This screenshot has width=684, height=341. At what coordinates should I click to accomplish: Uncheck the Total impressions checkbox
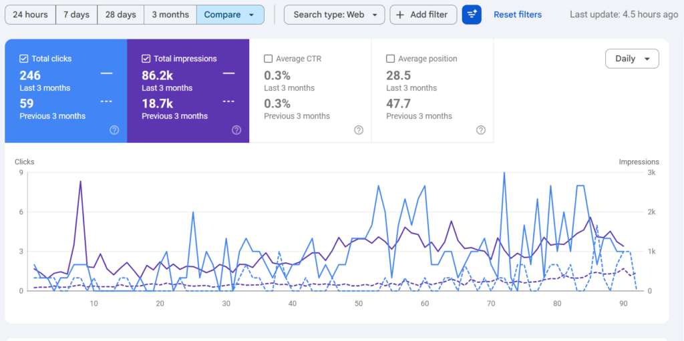(x=146, y=59)
